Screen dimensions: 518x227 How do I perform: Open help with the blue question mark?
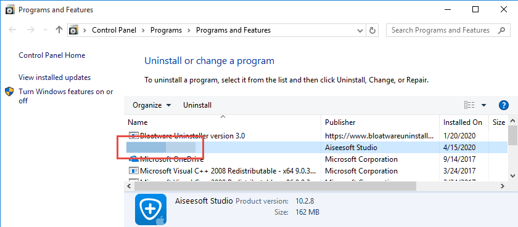[503, 105]
